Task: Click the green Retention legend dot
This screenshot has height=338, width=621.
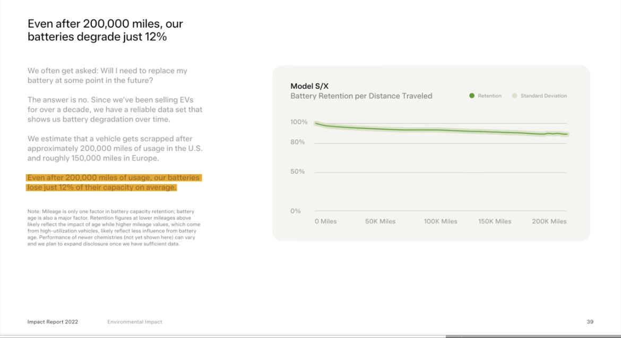Action: coord(472,96)
